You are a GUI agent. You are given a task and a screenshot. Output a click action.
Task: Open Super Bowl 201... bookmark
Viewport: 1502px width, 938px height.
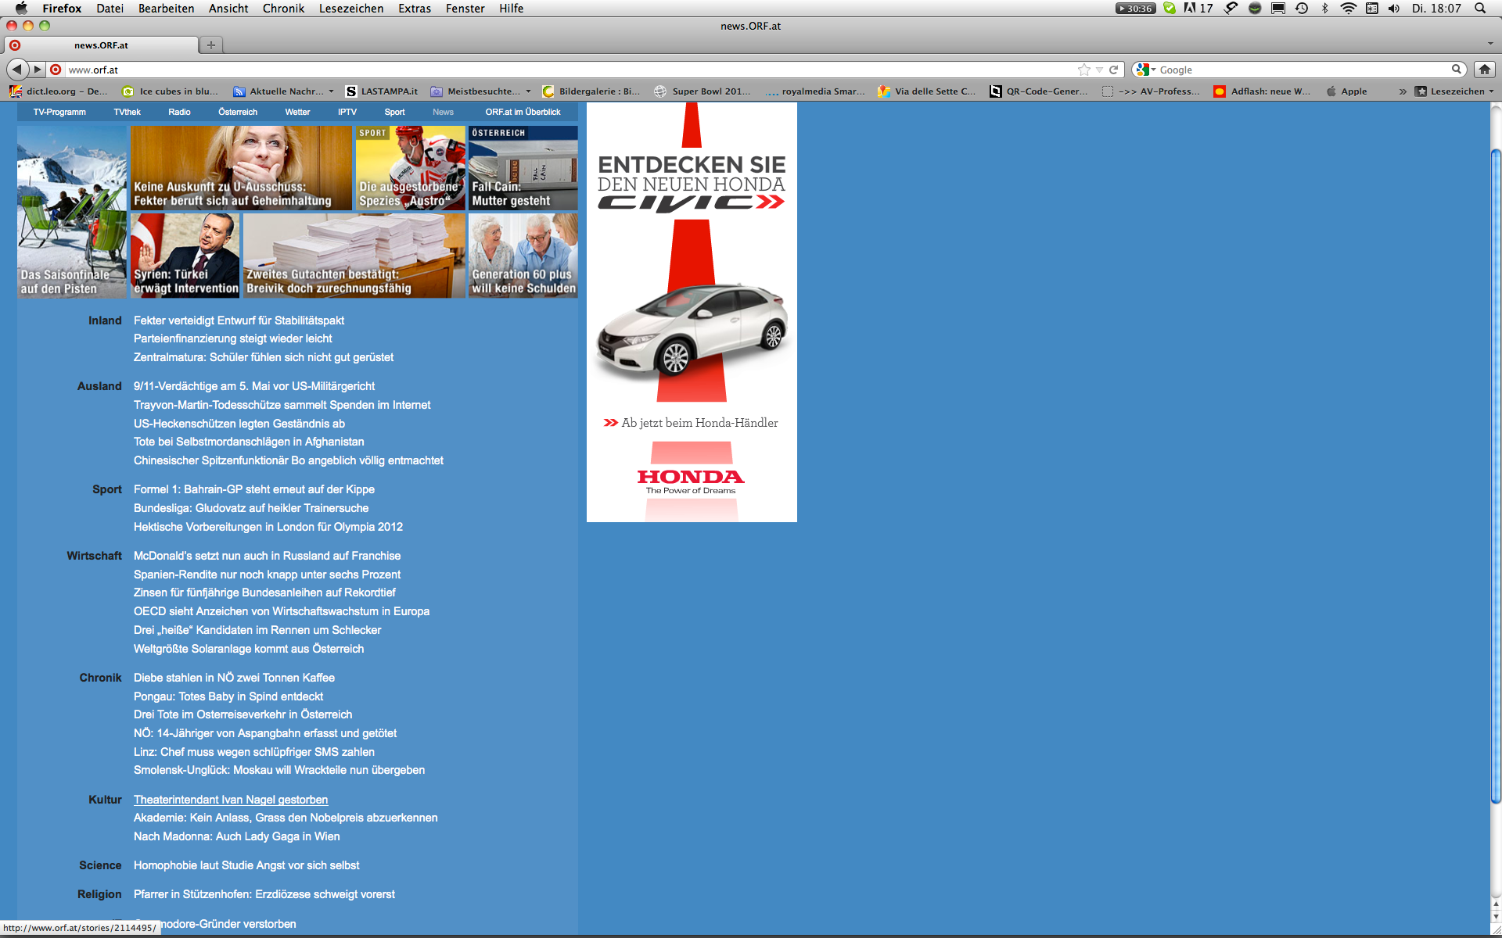(x=702, y=91)
